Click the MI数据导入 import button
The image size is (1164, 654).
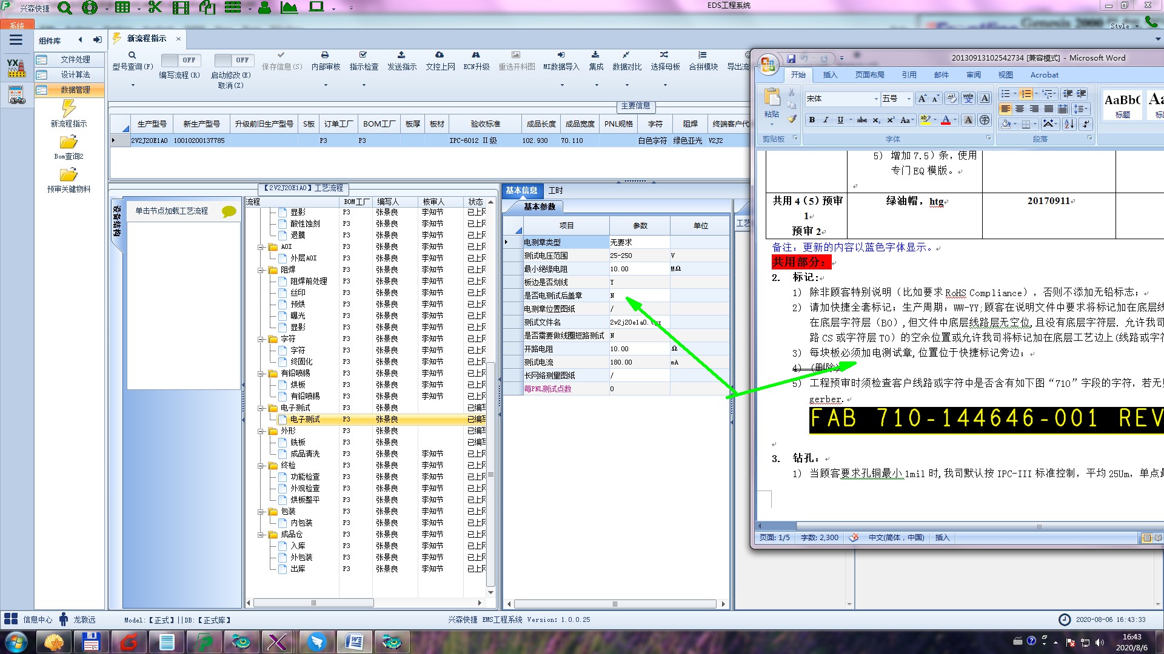561,61
